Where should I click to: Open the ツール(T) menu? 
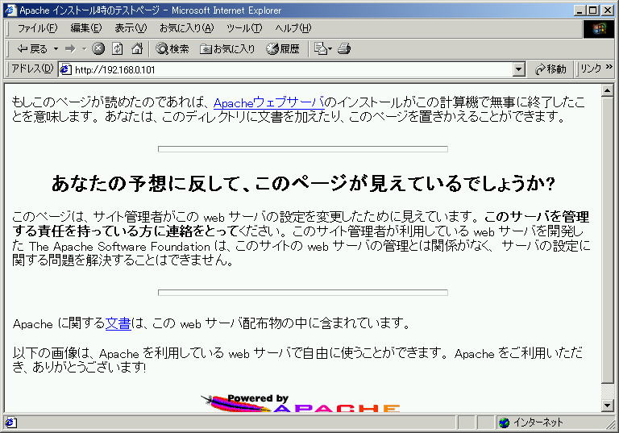[x=244, y=28]
